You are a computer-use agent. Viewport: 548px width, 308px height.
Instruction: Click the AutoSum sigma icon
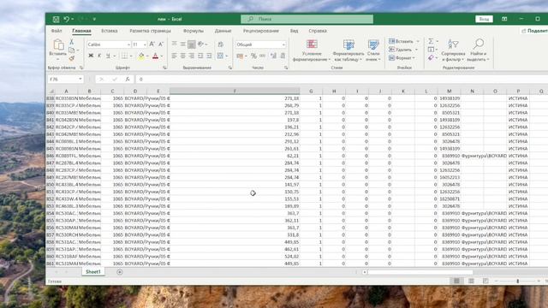click(x=431, y=41)
